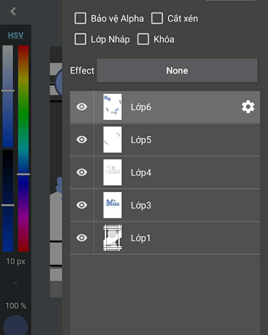Open settings gear for Lớp6 layer
Viewport: 268px width, 335px height.
(x=248, y=107)
